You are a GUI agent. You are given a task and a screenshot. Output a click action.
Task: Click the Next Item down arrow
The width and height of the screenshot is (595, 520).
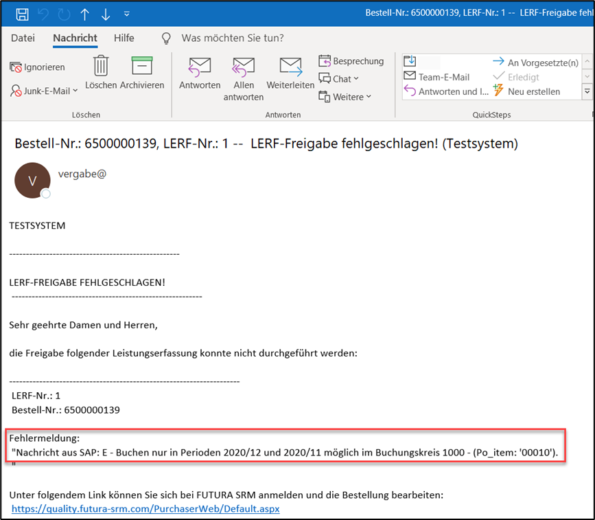(105, 14)
